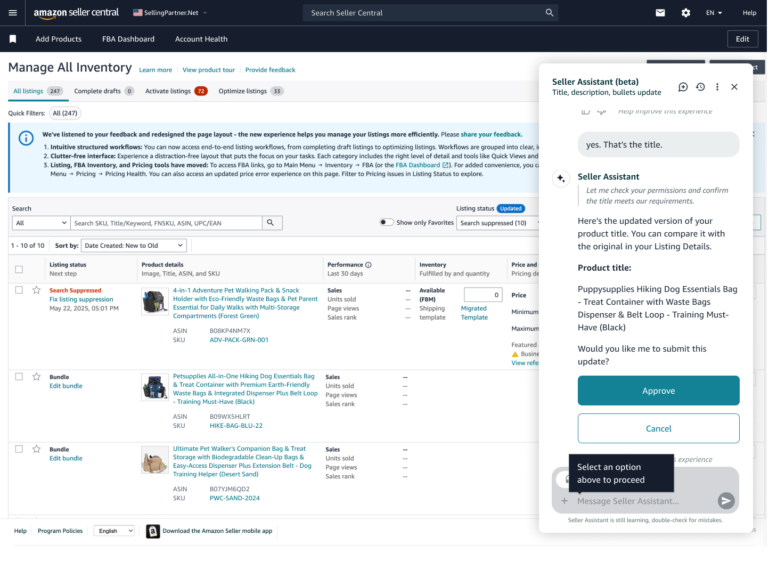
Task: Open the English language dropdown in footer
Action: pos(115,531)
